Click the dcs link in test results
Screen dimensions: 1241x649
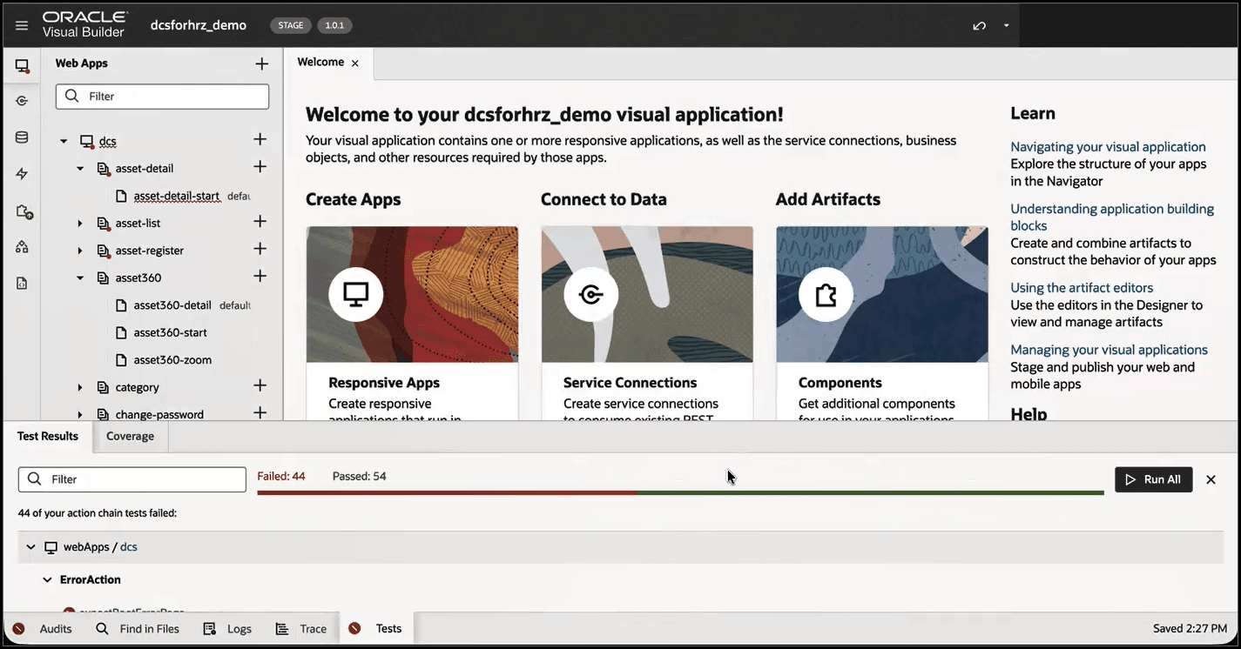(129, 547)
